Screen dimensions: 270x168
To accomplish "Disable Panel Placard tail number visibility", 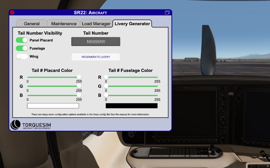I will [x=22, y=40].
